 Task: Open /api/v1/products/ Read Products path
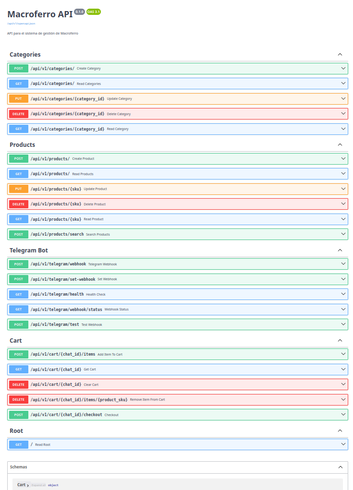click(50, 174)
